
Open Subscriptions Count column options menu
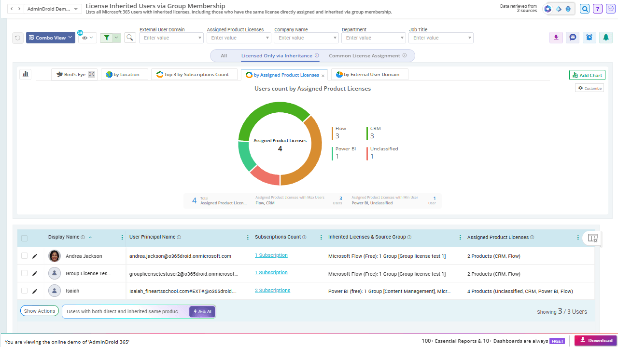coord(321,237)
